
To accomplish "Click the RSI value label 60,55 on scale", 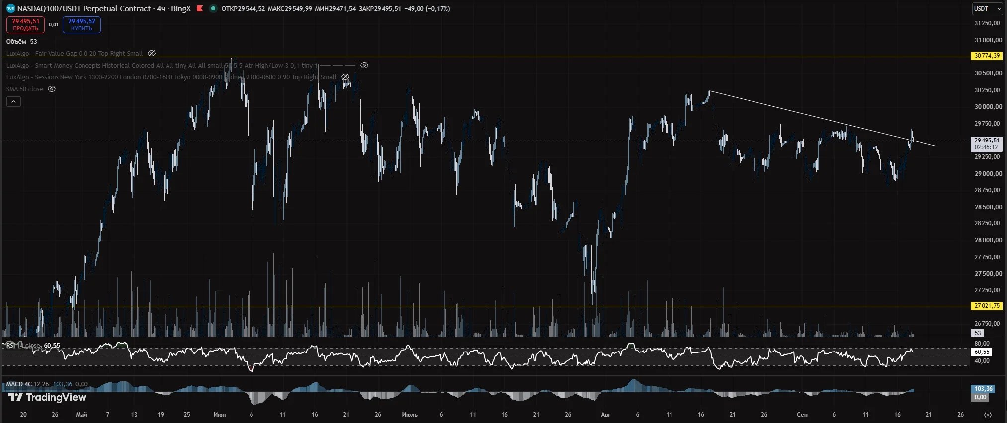I will [982, 352].
